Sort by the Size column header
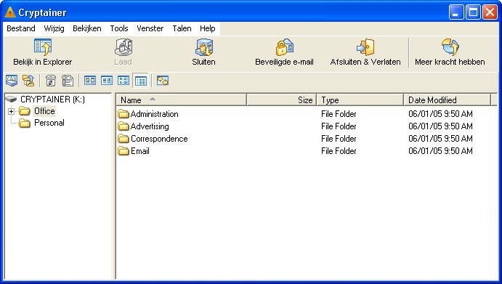The height and width of the screenshot is (284, 502). [x=282, y=100]
